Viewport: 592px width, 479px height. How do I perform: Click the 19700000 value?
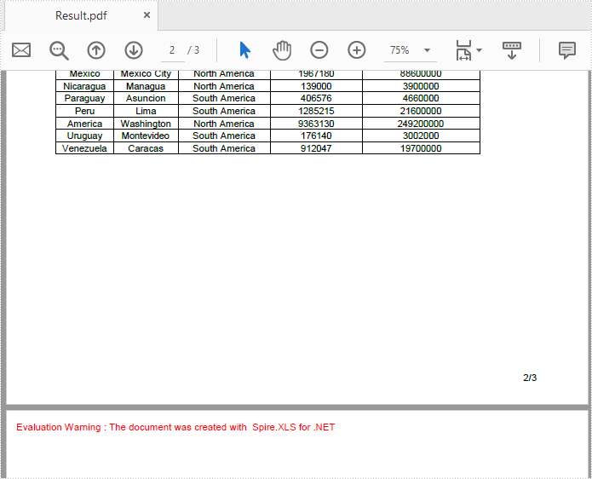click(x=421, y=148)
